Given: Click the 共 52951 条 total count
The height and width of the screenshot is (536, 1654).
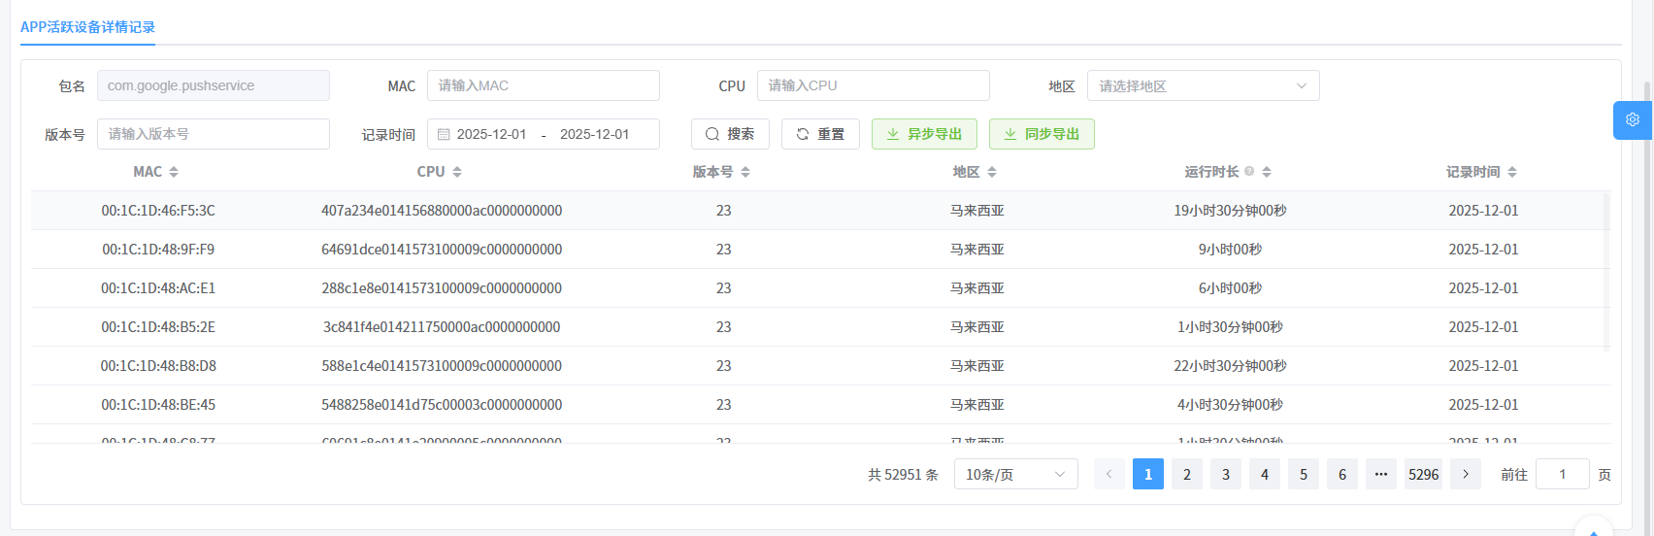Looking at the screenshot, I should 903,475.
